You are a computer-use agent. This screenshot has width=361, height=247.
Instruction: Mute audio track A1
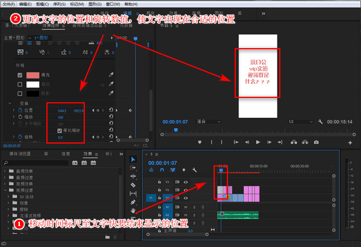pos(185,207)
